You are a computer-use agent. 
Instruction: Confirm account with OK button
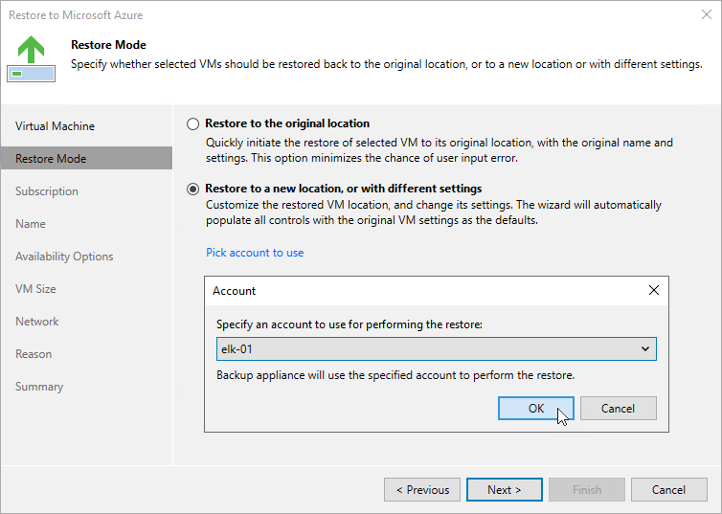(x=536, y=408)
